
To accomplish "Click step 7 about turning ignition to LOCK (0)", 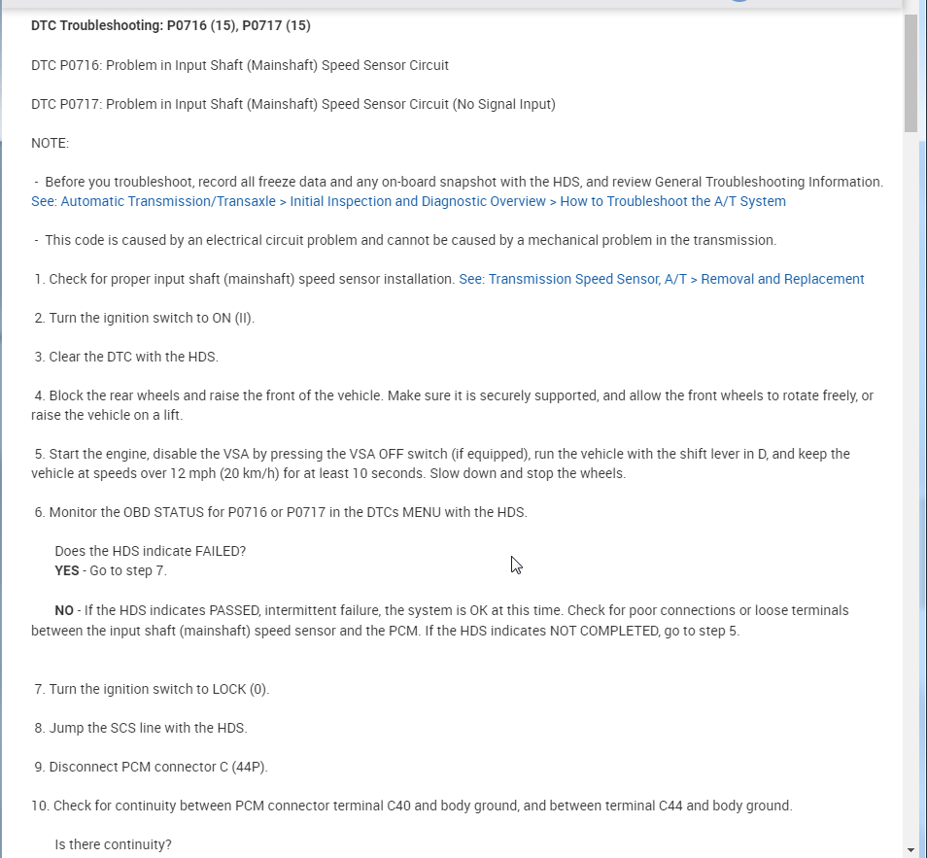I will (x=152, y=689).
